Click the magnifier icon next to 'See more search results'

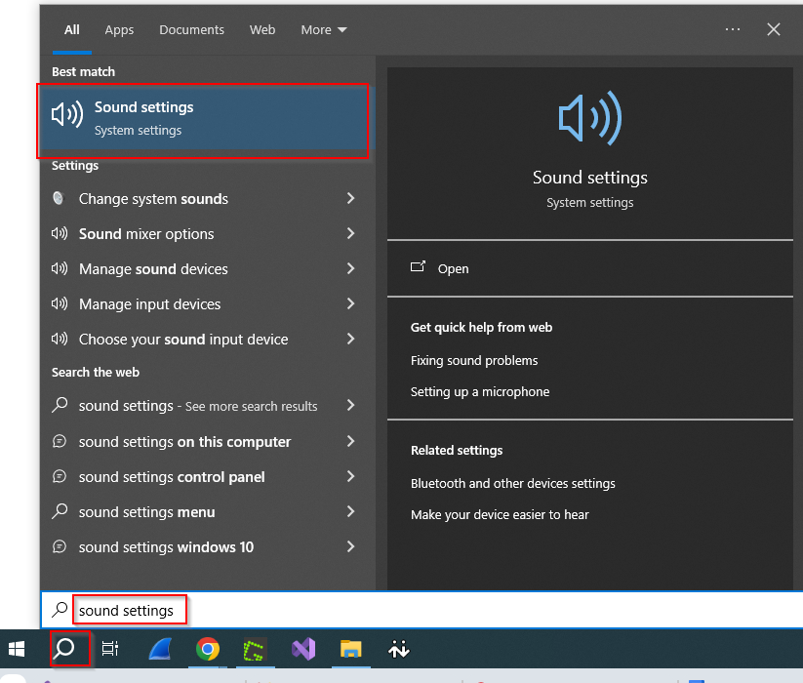click(x=60, y=405)
